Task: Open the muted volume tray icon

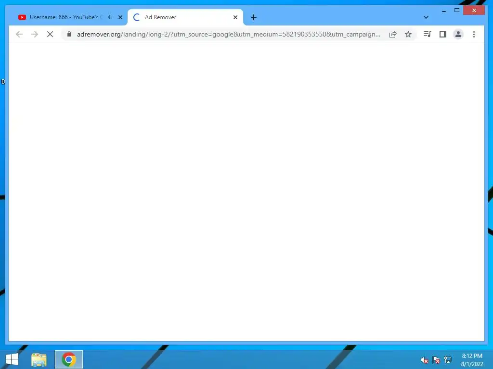Action: point(424,360)
